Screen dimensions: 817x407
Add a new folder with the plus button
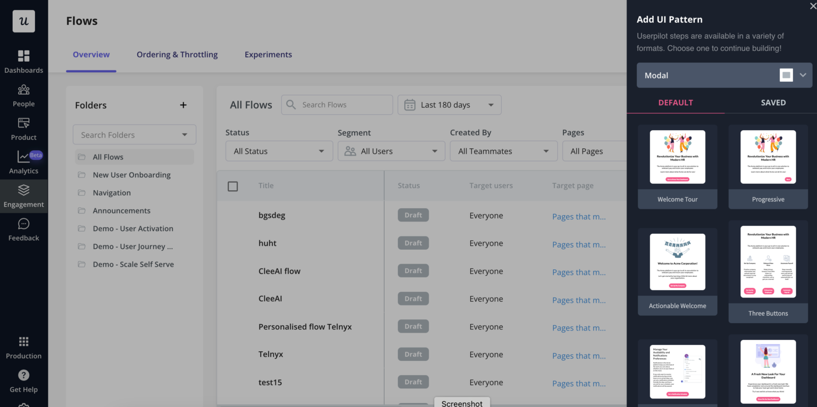click(x=183, y=105)
